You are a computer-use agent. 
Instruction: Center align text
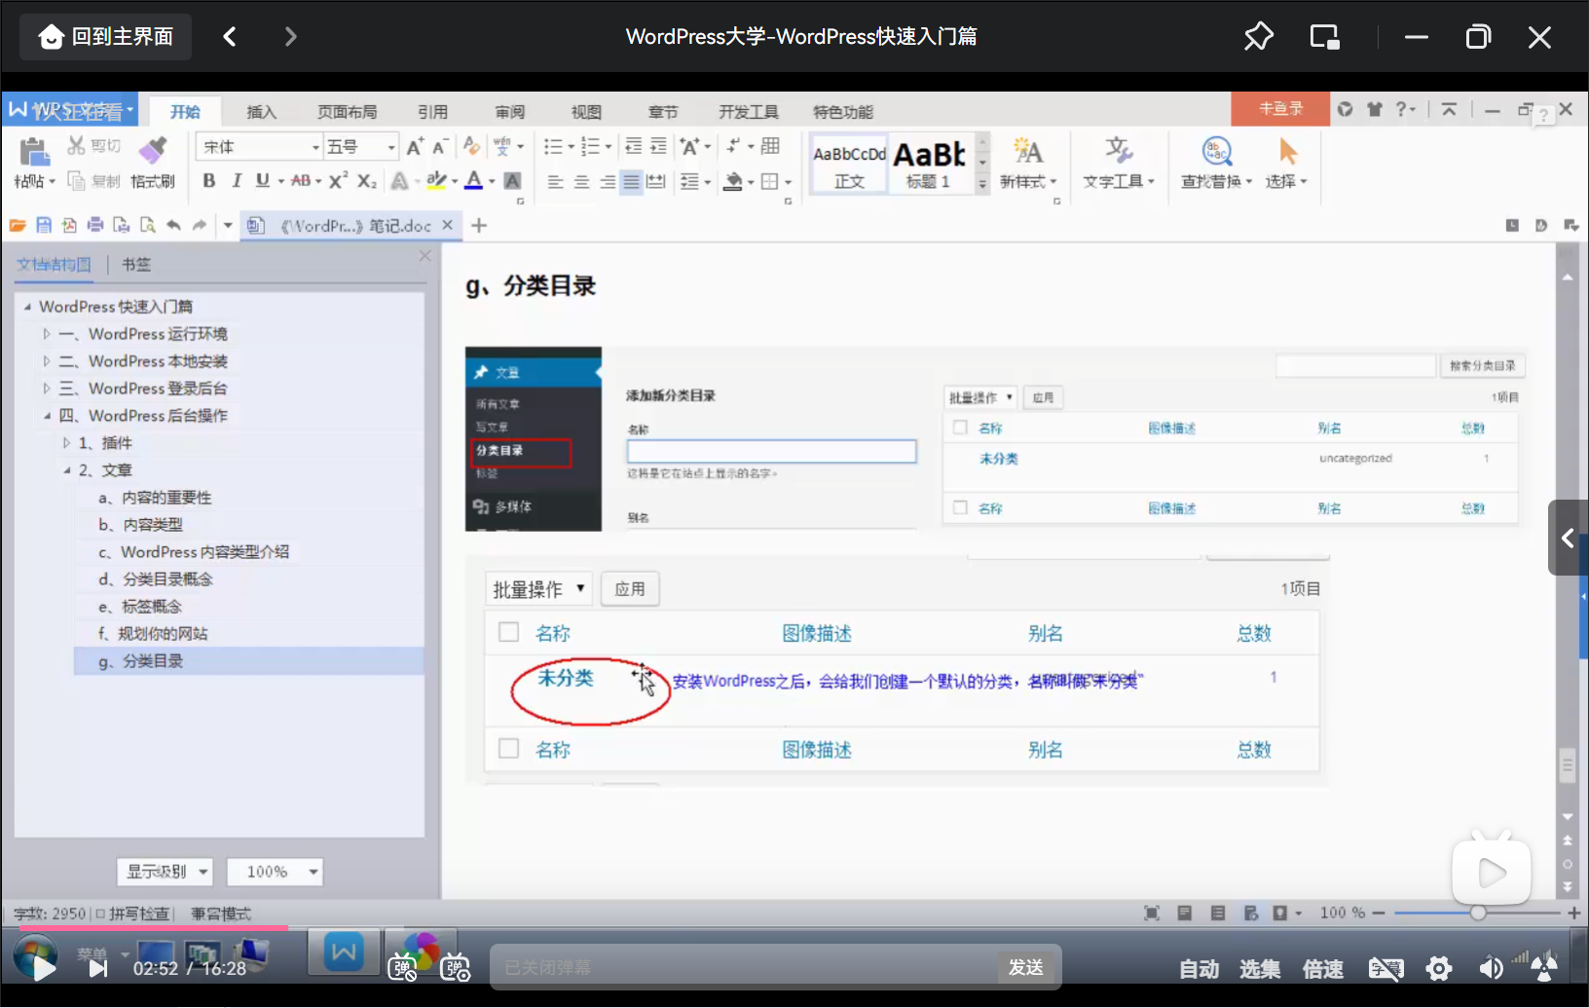581,182
